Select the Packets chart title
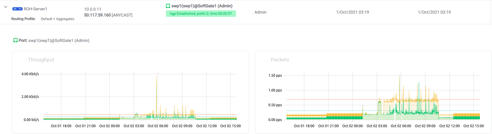This screenshot has height=134, width=492. pyautogui.click(x=280, y=60)
